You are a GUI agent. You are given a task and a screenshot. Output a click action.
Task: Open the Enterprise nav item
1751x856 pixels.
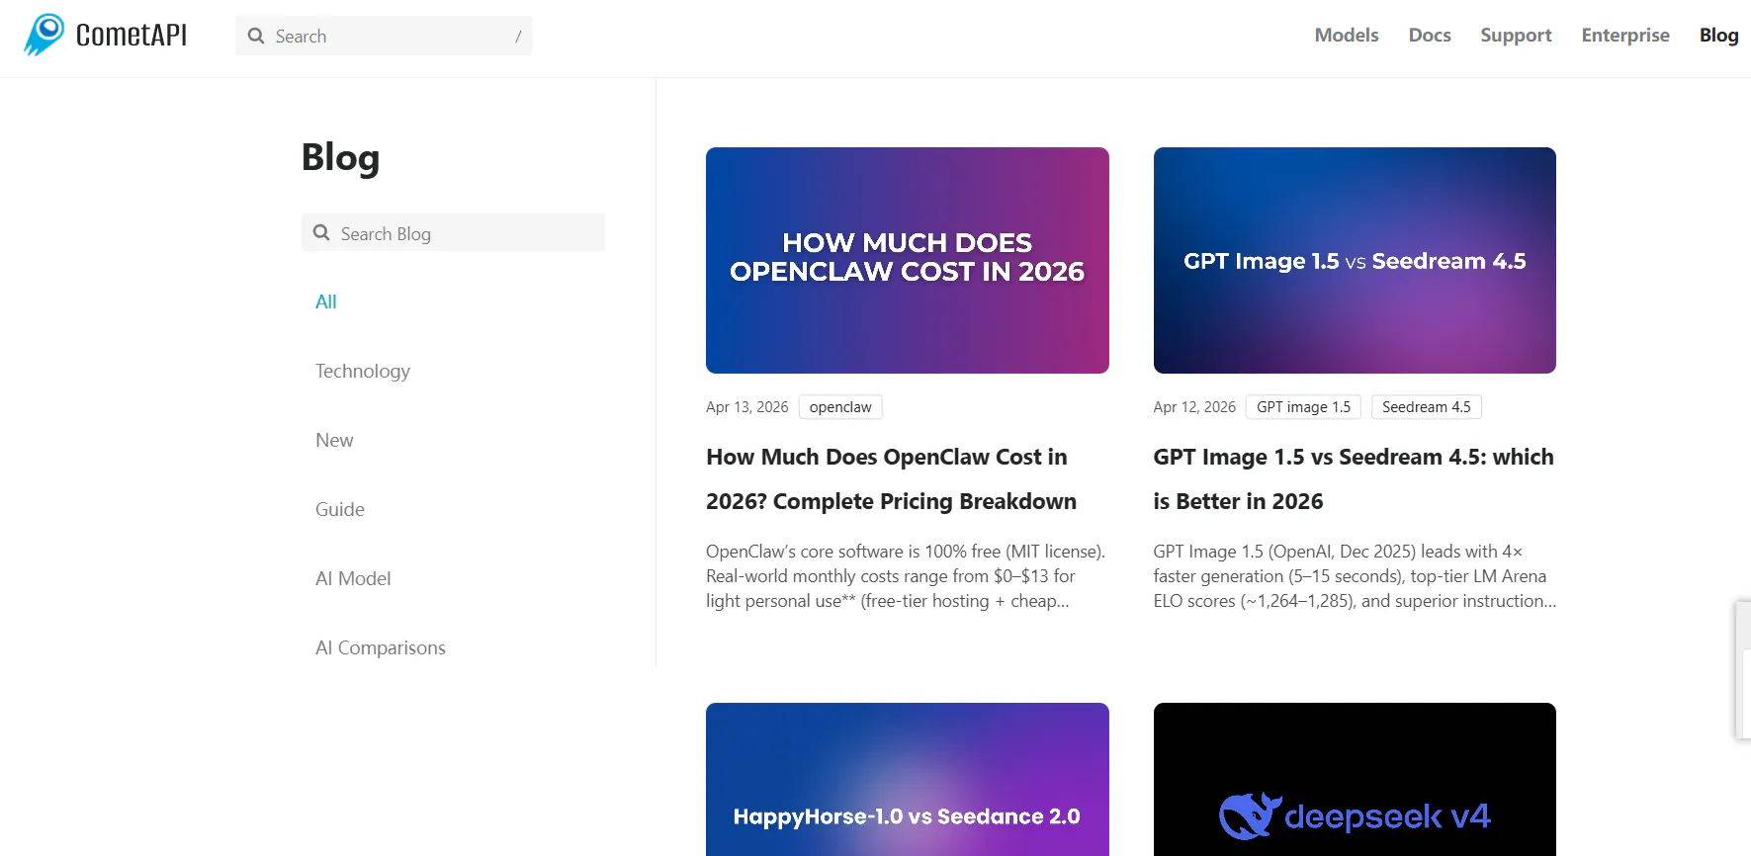click(x=1625, y=35)
